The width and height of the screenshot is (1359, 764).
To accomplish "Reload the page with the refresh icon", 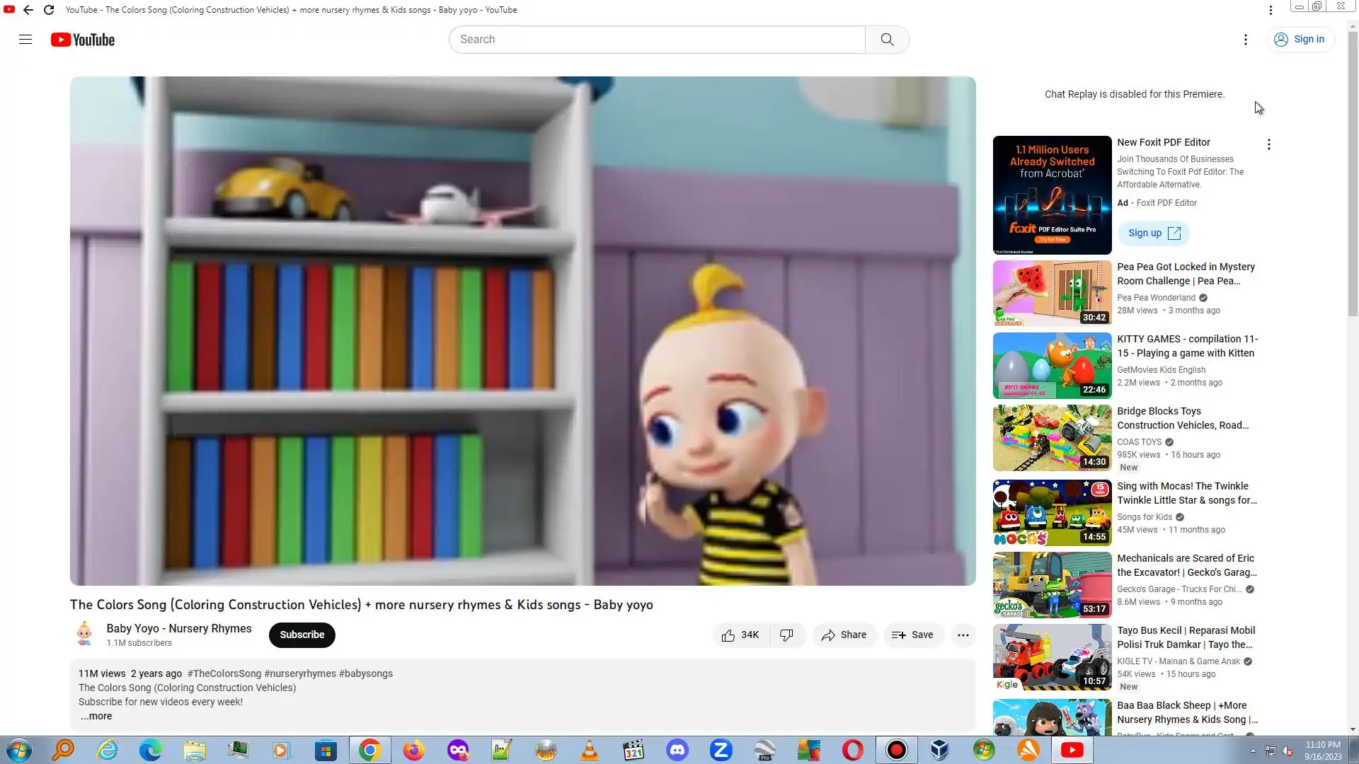I will (49, 10).
